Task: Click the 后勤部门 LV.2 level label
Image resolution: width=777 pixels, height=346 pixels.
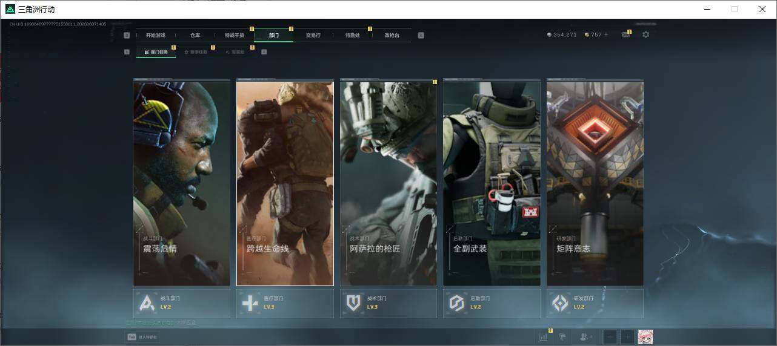Action: click(476, 307)
